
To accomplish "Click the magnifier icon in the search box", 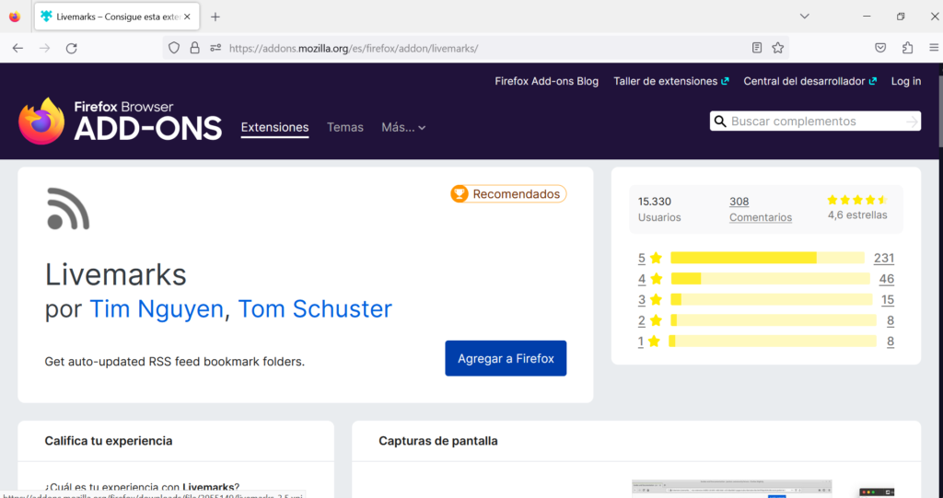I will point(720,122).
